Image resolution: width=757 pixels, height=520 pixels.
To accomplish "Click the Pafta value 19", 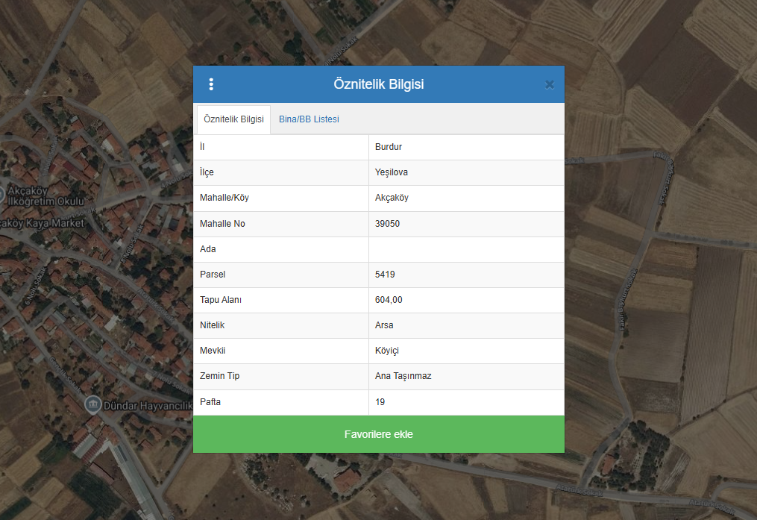I will (x=380, y=402).
